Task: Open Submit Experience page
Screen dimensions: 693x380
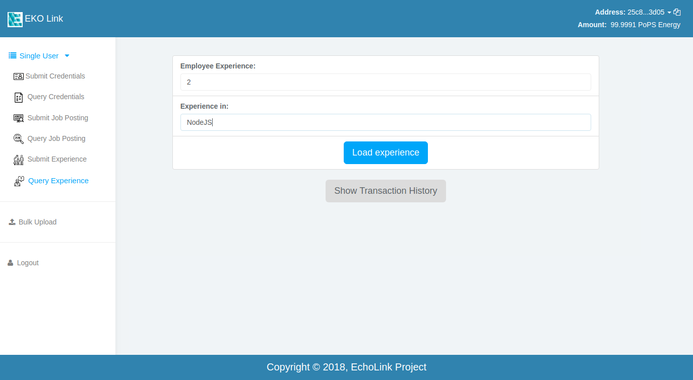Action: click(57, 159)
